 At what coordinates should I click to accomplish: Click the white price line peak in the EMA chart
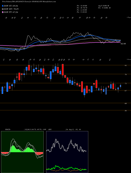click(x=88, y=33)
